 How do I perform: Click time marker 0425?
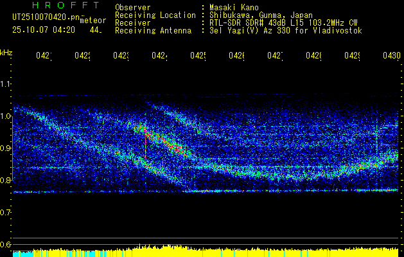[198, 56]
